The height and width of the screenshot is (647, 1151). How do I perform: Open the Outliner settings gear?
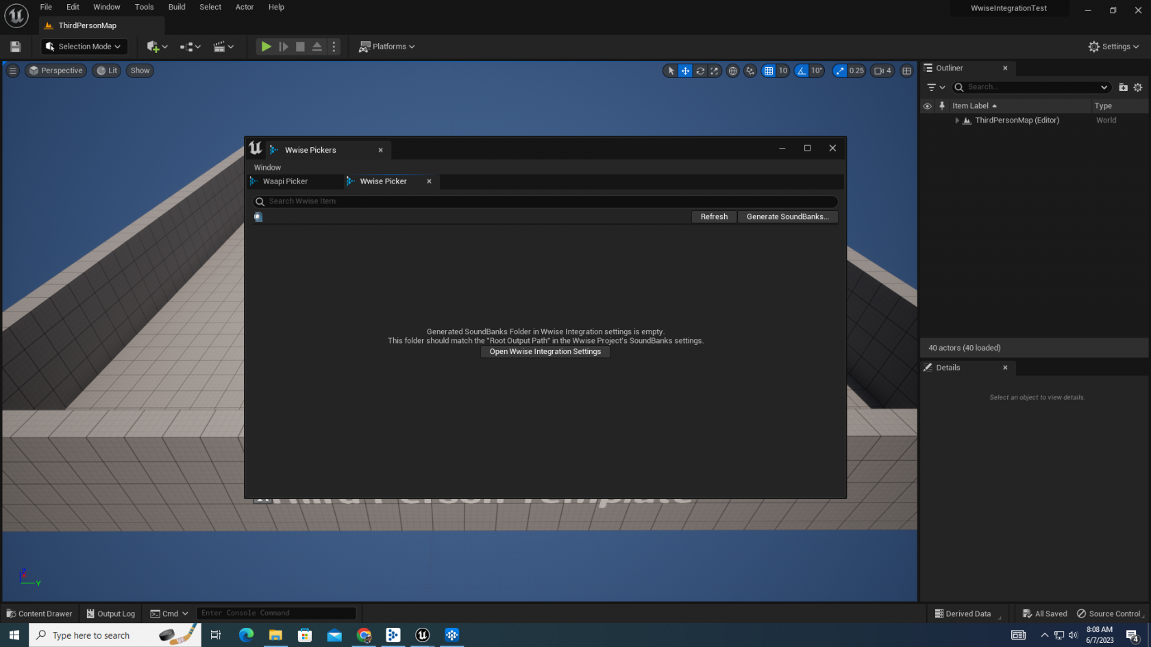pos(1138,87)
